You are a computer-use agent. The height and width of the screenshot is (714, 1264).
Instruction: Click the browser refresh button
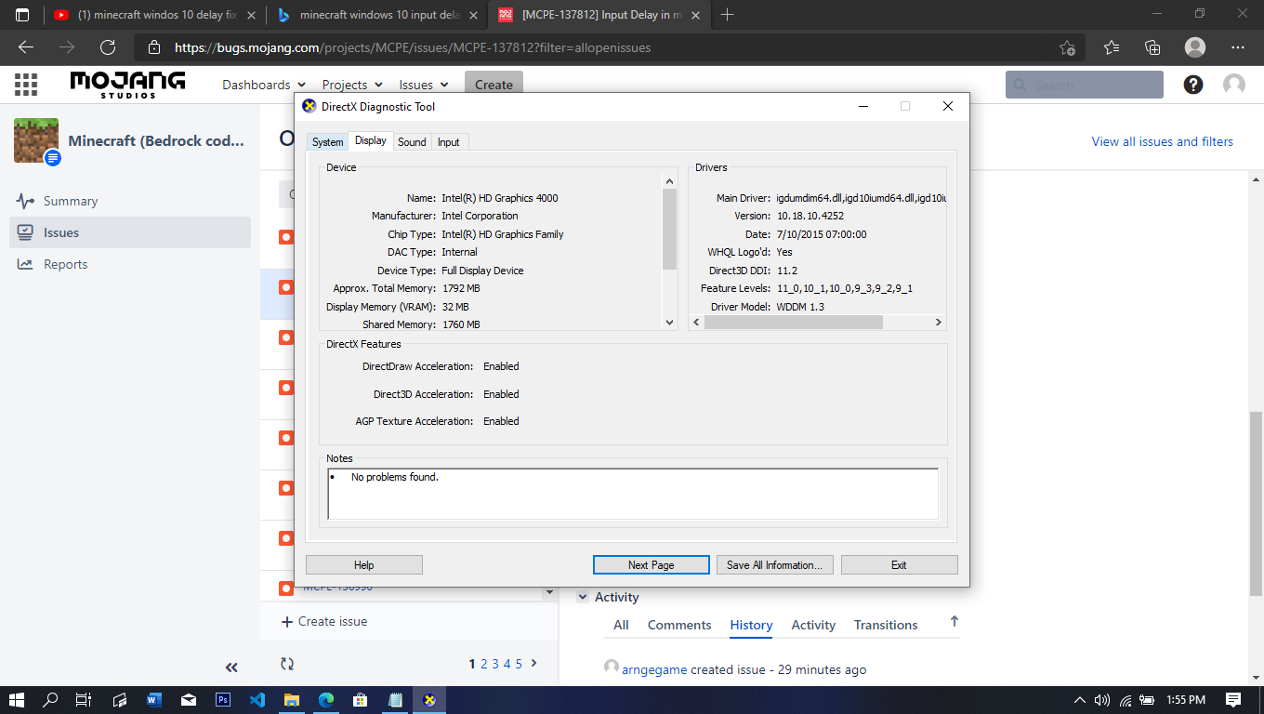pos(108,47)
